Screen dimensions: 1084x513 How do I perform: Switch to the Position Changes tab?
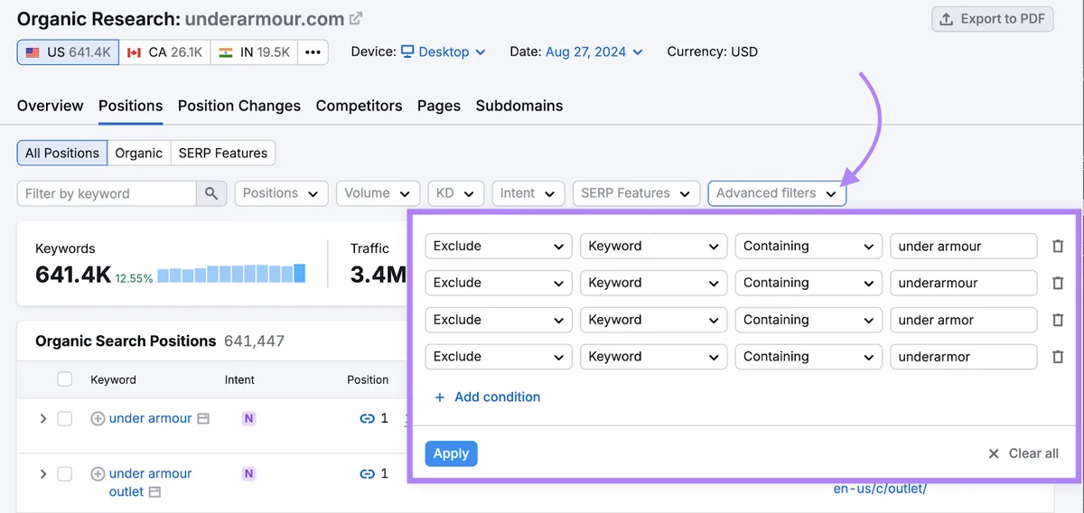tap(239, 106)
